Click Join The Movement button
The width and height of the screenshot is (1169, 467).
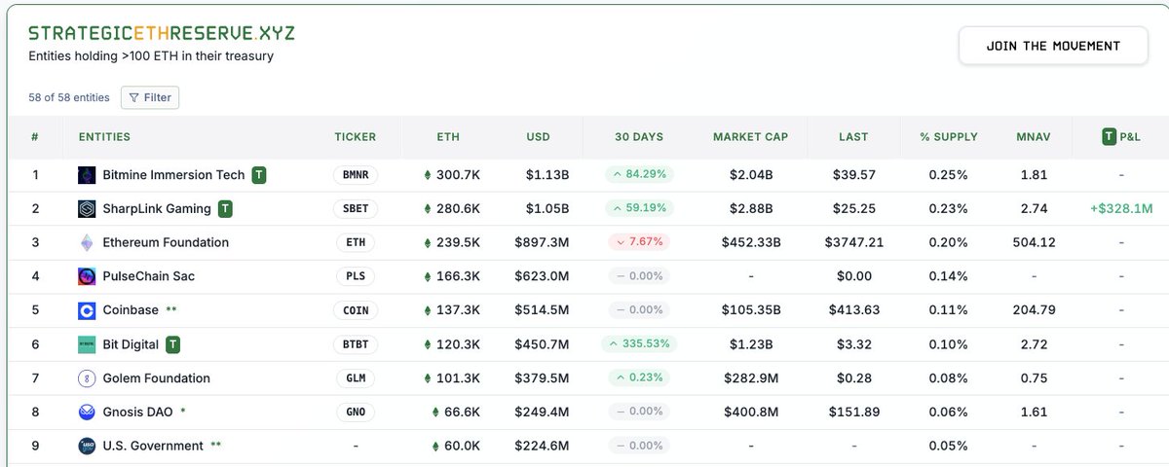coord(1053,46)
